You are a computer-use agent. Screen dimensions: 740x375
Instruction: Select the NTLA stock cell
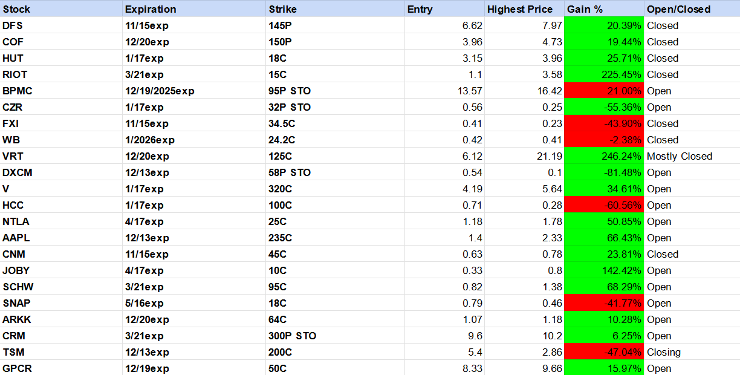coord(61,221)
